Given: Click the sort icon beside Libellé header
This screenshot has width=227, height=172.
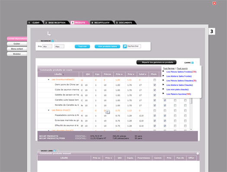Looking at the screenshot, I should (x=63, y=74).
